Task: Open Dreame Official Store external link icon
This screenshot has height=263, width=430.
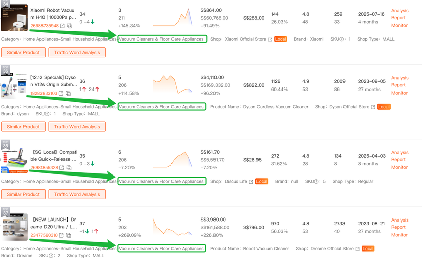Action: [x=357, y=249]
